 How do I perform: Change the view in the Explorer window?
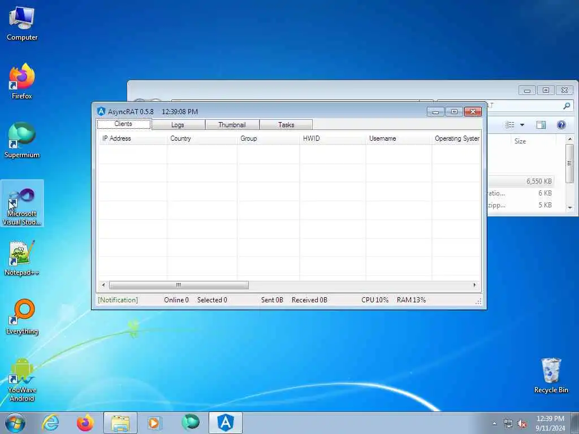[510, 125]
